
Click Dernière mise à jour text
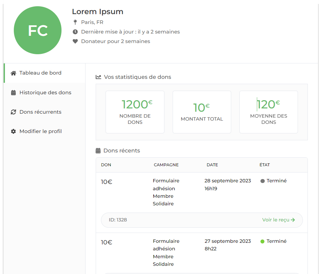[131, 32]
